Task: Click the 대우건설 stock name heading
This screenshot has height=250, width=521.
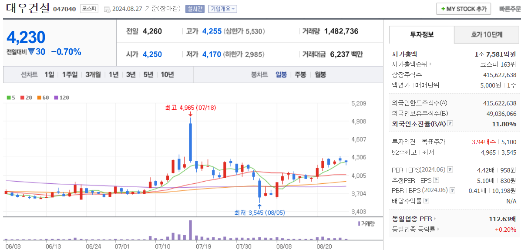Action: pos(27,8)
